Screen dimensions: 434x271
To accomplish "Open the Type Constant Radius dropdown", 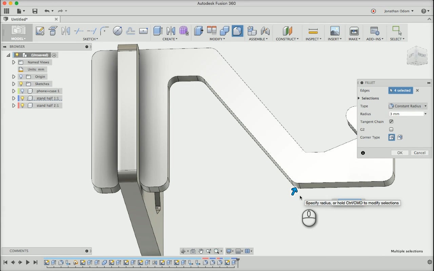I will (408, 106).
